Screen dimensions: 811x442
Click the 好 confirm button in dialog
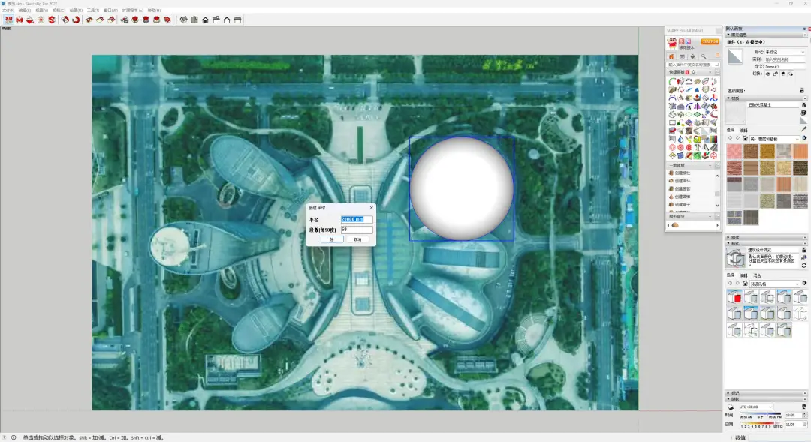(x=331, y=239)
